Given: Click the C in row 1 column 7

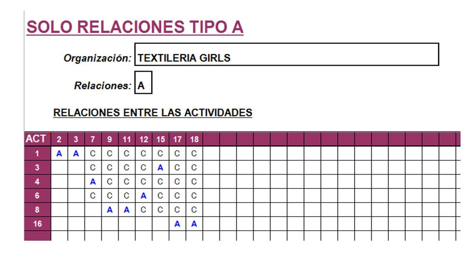Looking at the screenshot, I should coord(93,154).
